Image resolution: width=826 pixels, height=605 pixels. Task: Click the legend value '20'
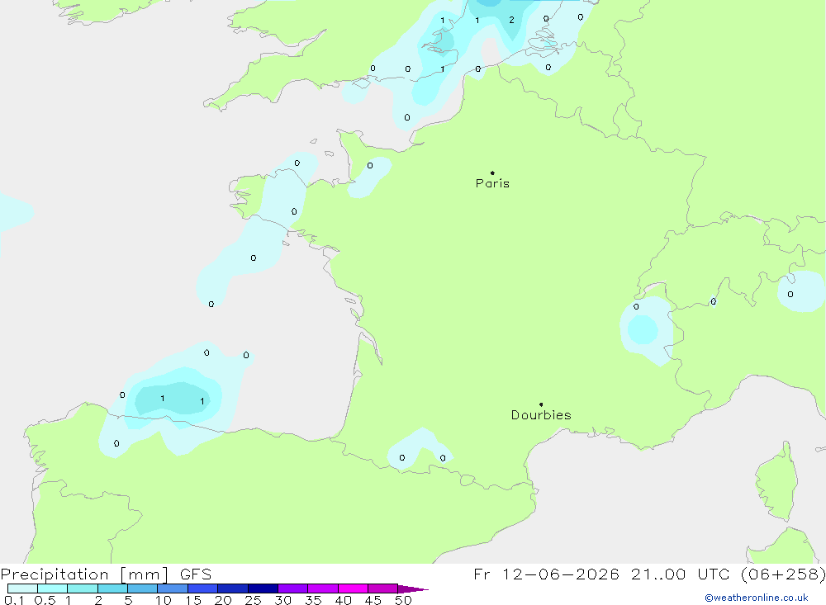tap(223, 600)
